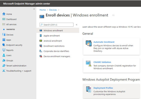141x99 pixels.
Task: Follow the Devices breadcrumb link
Action: [x=53, y=10]
